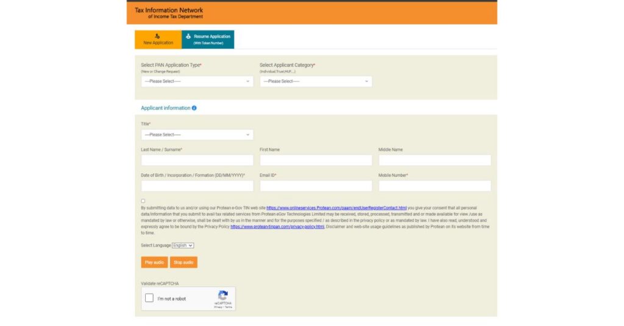The image size is (624, 326).
Task: Click the First Name input field
Action: (x=316, y=160)
